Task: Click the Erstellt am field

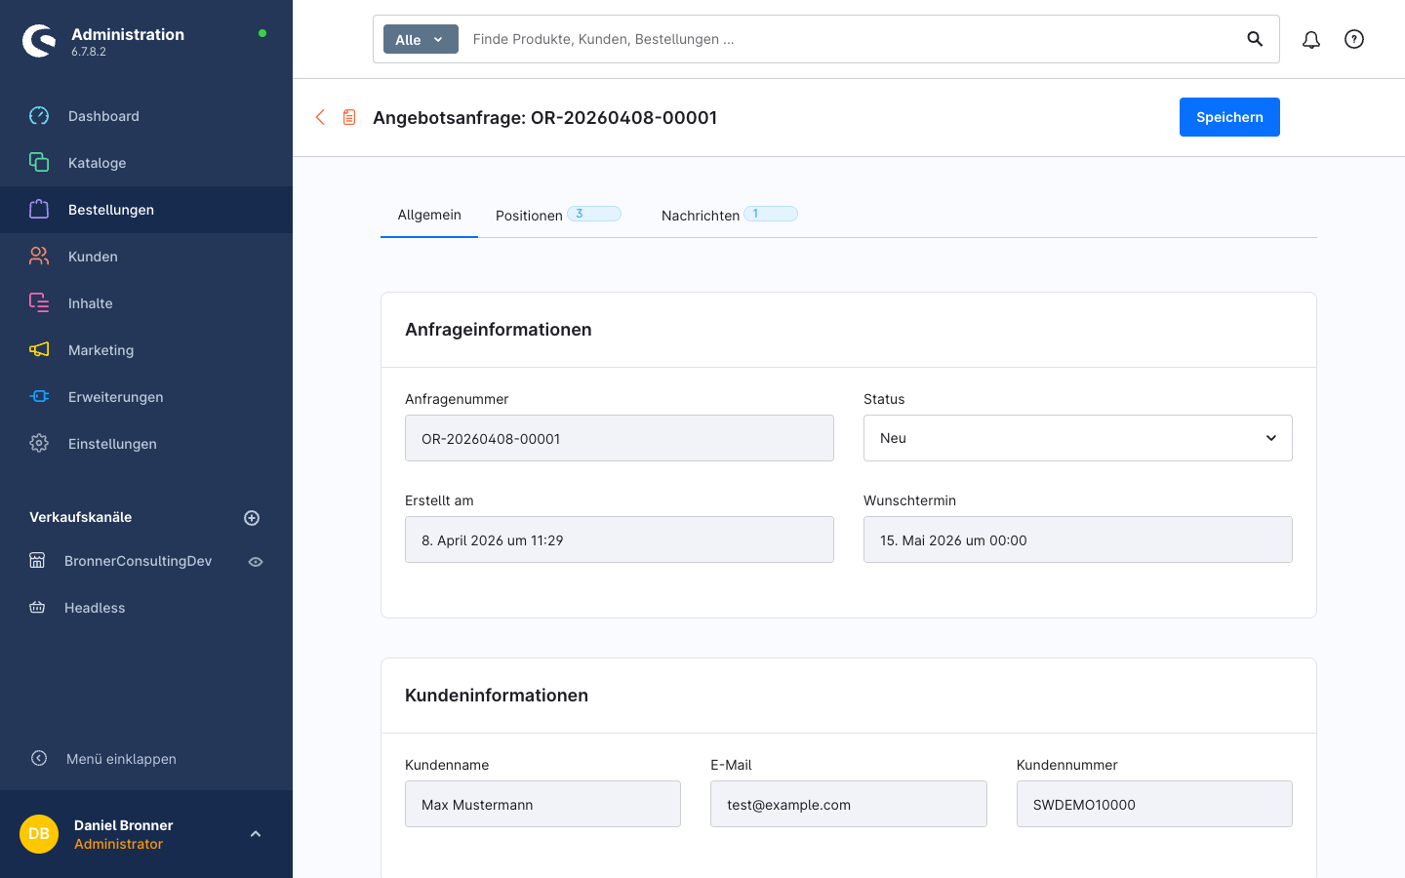Action: click(x=620, y=539)
